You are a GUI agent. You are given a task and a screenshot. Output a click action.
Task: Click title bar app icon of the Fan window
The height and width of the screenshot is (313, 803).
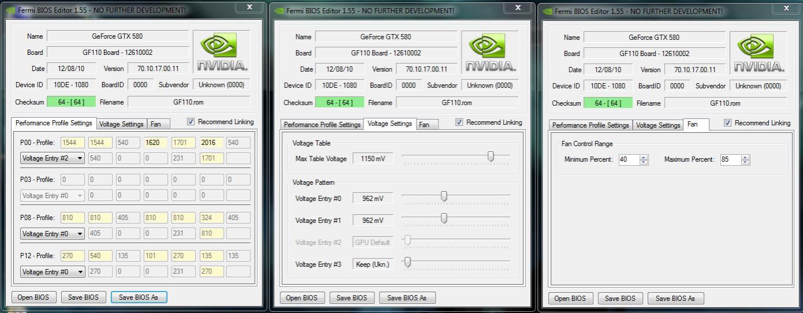click(548, 12)
